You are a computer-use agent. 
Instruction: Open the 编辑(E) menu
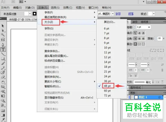click(x=17, y=8)
